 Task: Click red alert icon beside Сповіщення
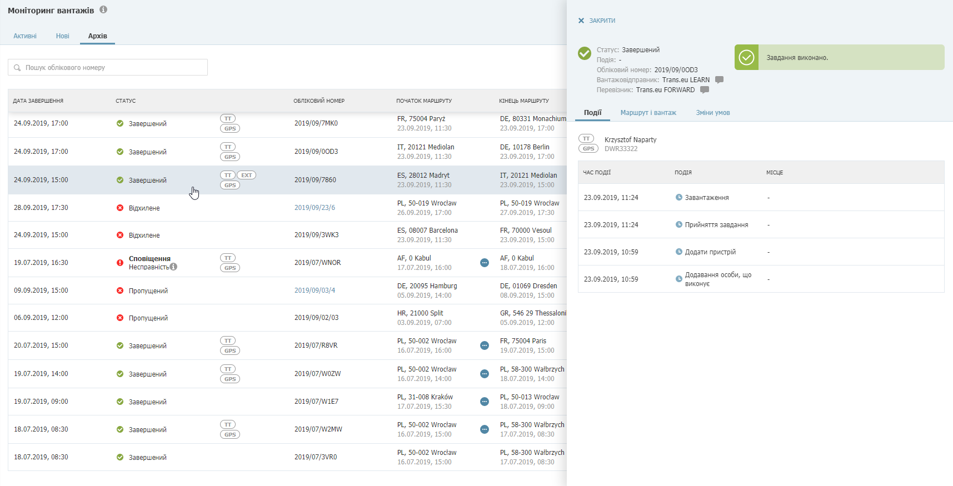[120, 263]
